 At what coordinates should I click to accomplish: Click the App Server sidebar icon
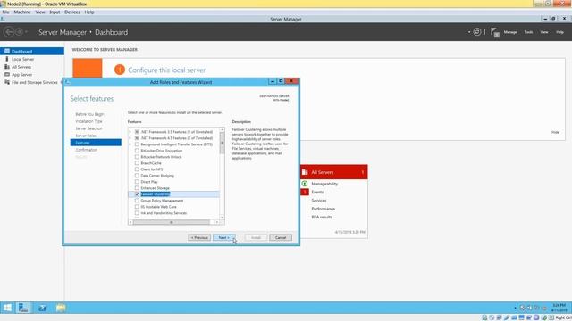(7, 75)
